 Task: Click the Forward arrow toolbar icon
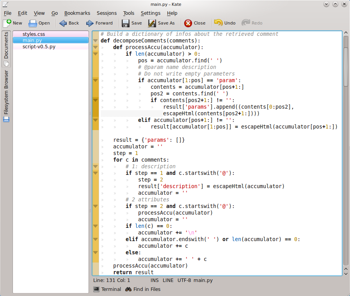[90, 23]
